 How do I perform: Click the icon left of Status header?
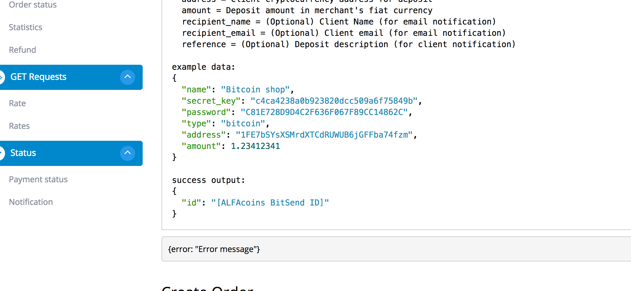tap(2, 153)
